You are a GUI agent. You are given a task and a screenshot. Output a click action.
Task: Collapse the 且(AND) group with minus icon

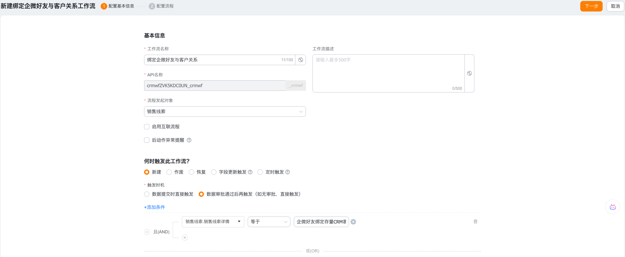[x=147, y=232]
